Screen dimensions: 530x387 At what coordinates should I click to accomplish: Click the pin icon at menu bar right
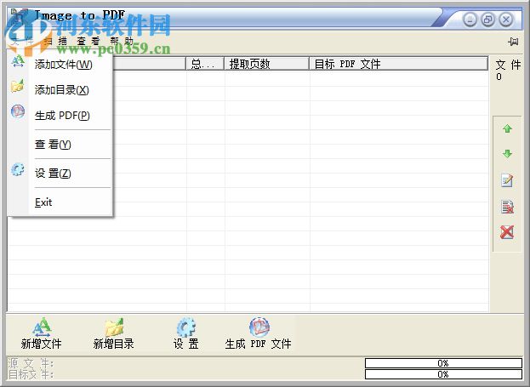point(513,42)
